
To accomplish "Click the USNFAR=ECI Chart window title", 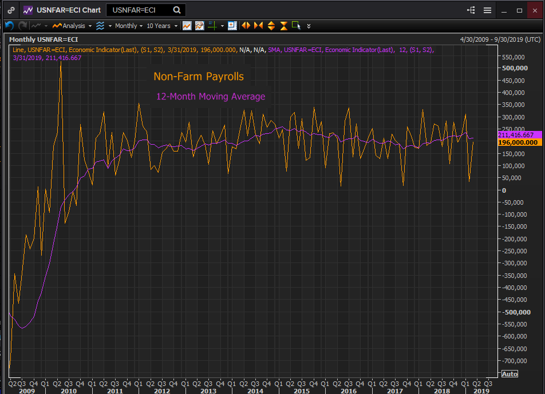I will point(69,10).
